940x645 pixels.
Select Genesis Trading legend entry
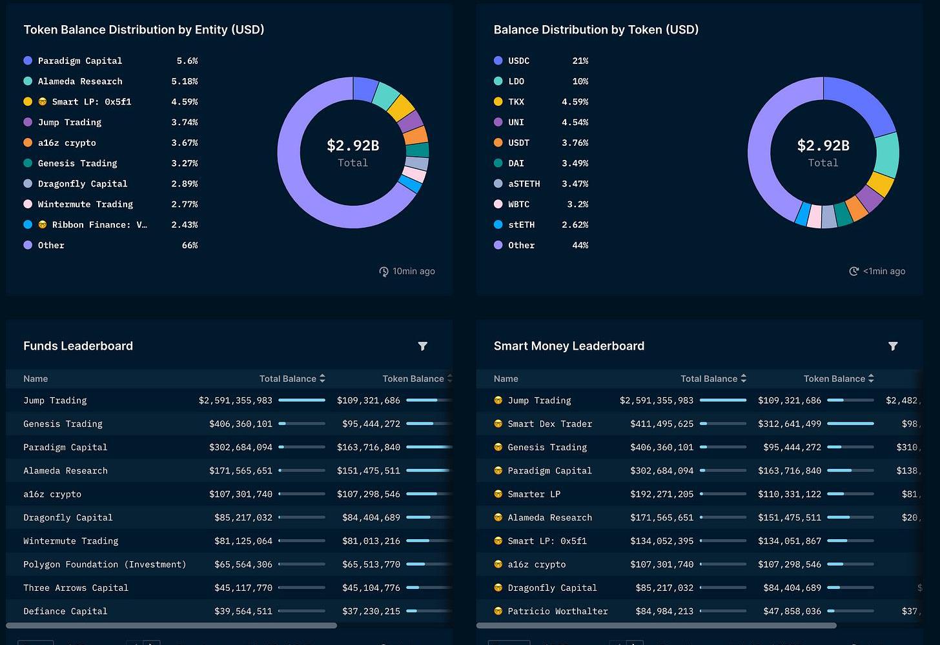pos(110,164)
